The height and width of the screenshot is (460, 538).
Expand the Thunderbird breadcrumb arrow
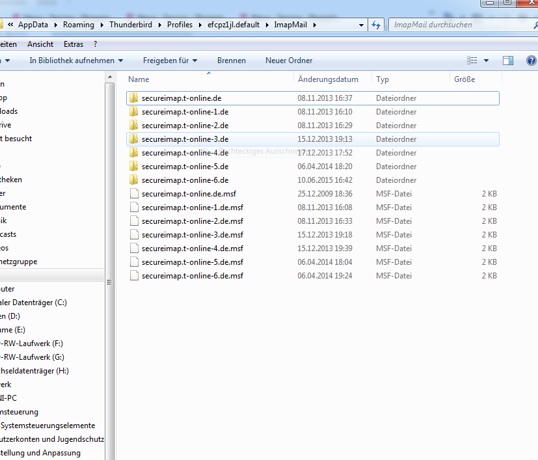pyautogui.click(x=160, y=25)
